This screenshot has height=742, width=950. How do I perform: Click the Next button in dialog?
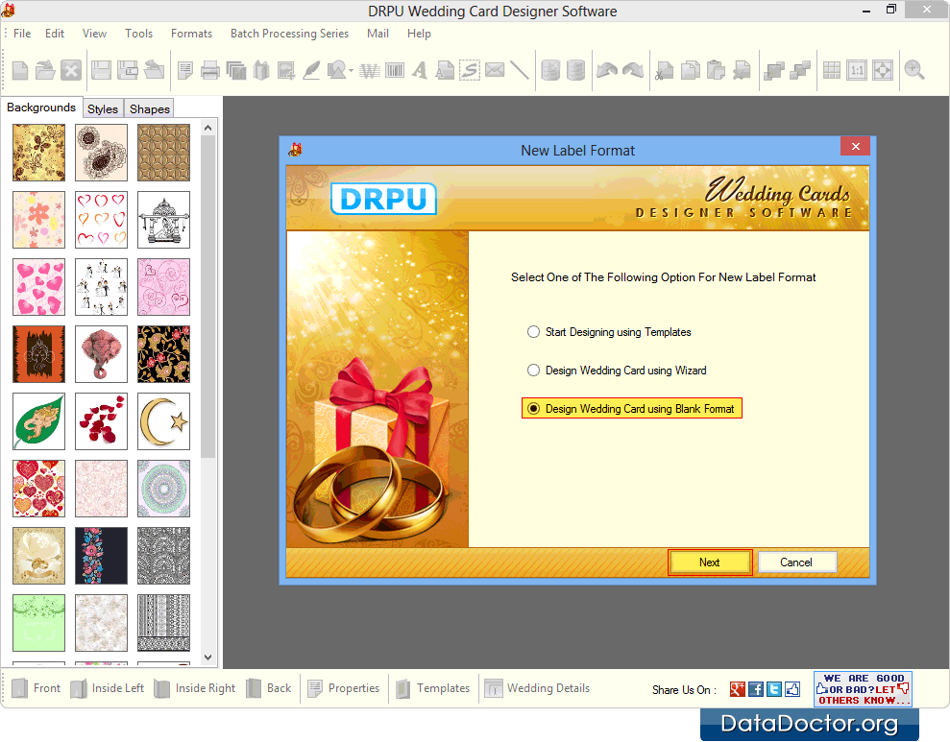[x=710, y=562]
